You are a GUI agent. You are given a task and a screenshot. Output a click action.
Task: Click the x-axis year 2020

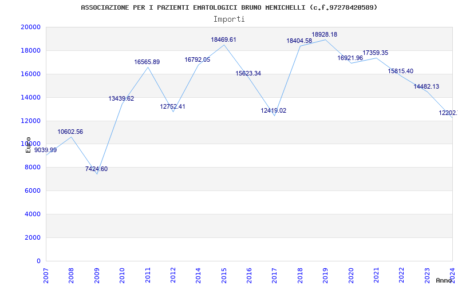coord(351,276)
